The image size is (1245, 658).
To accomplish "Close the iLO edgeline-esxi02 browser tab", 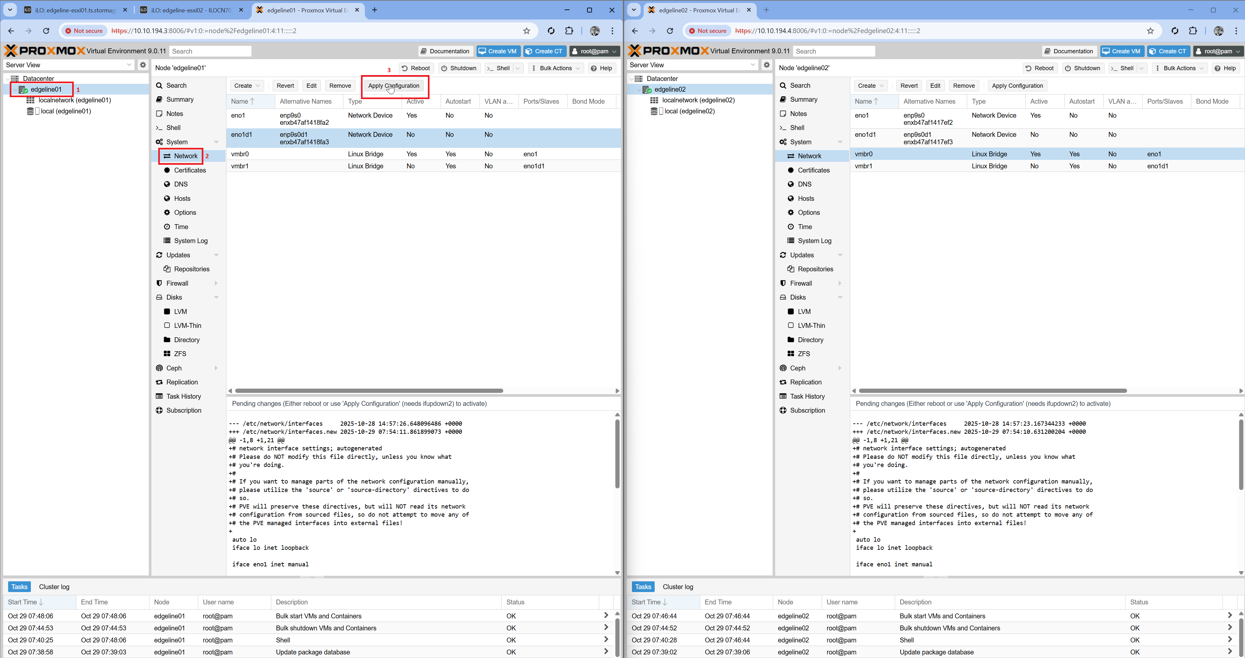I will point(241,10).
